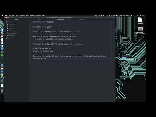Select the Project tree view tab

pyautogui.click(x=16, y=19)
